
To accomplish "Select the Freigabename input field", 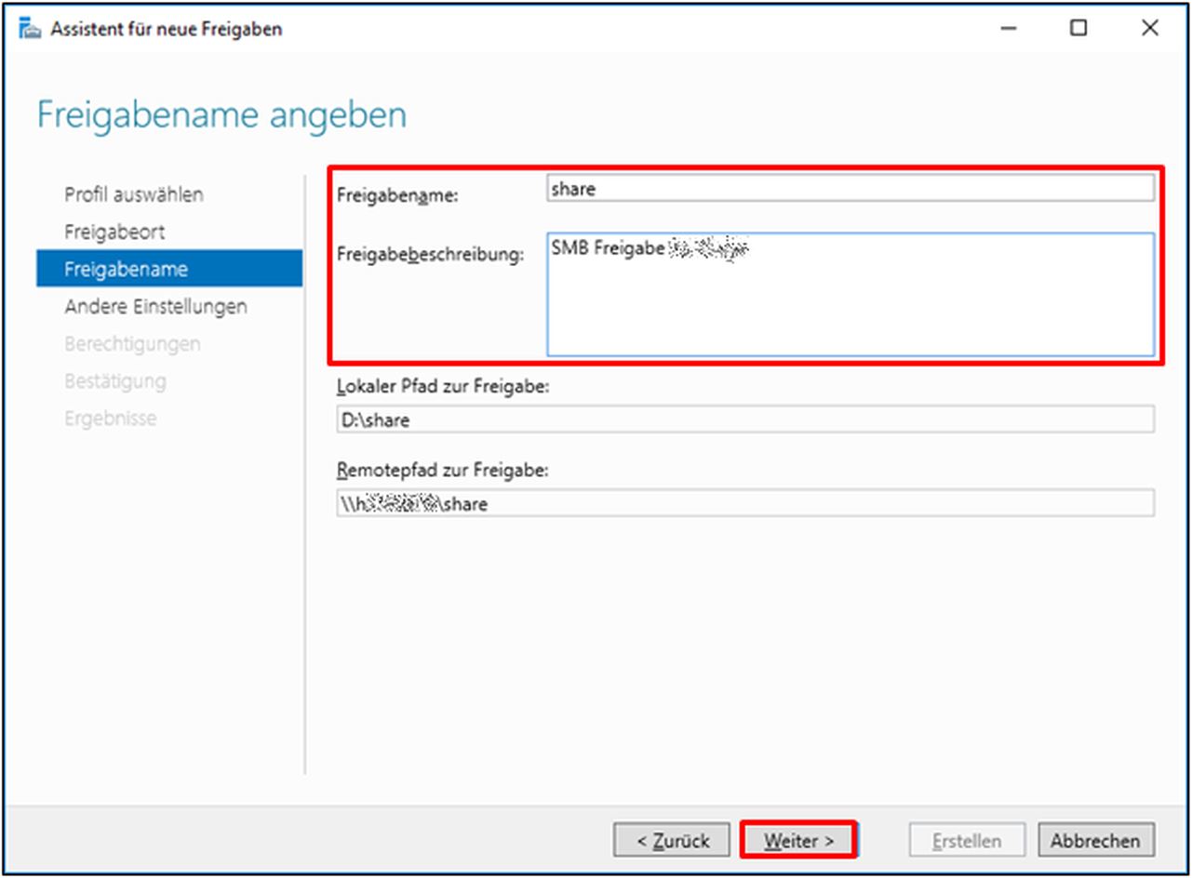I will (x=847, y=188).
